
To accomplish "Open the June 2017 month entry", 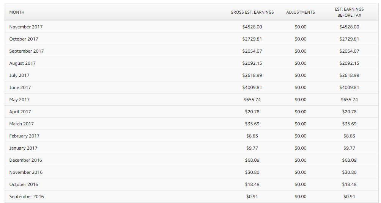I will click(20, 87).
